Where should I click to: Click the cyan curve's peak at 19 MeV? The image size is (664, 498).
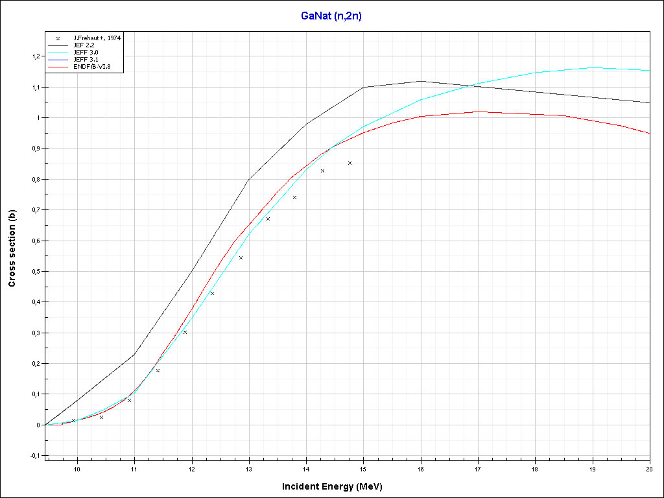pos(592,67)
